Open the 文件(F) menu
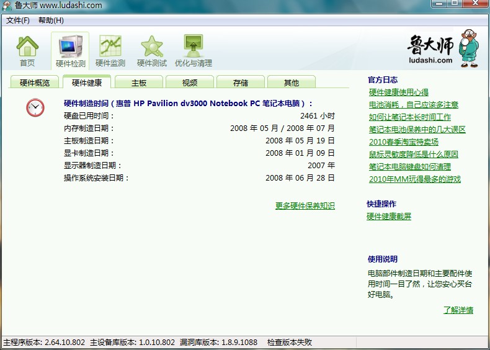This screenshot has width=490, height=350. tap(18, 20)
